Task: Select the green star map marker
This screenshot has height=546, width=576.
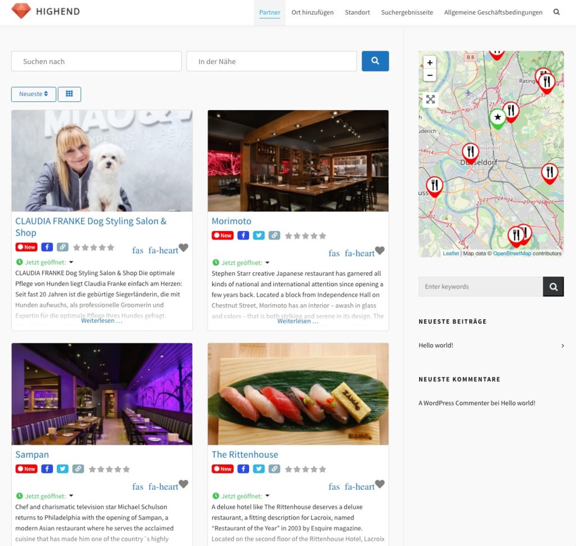Action: pyautogui.click(x=497, y=118)
